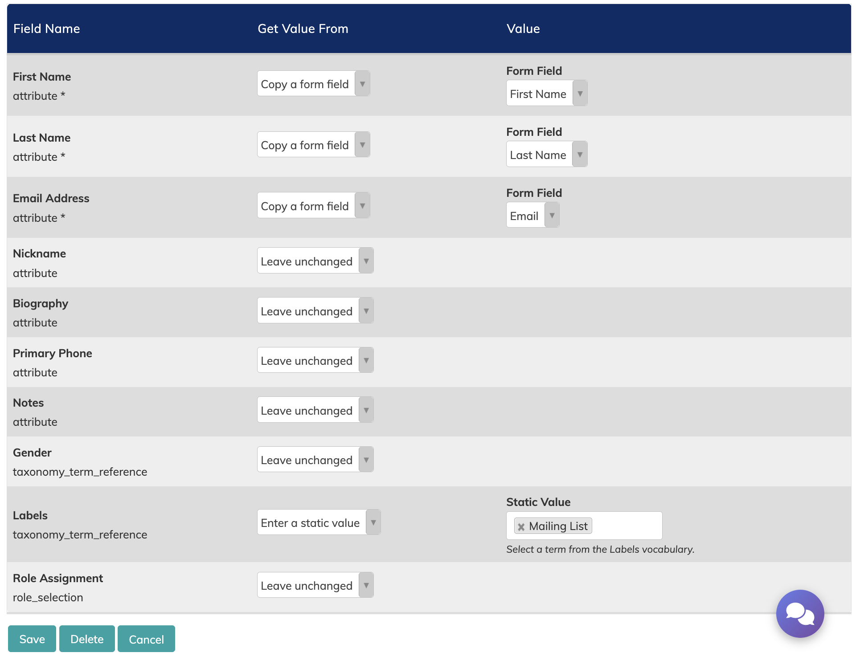Open First Name 'Get Value From' dropdown

tap(313, 84)
